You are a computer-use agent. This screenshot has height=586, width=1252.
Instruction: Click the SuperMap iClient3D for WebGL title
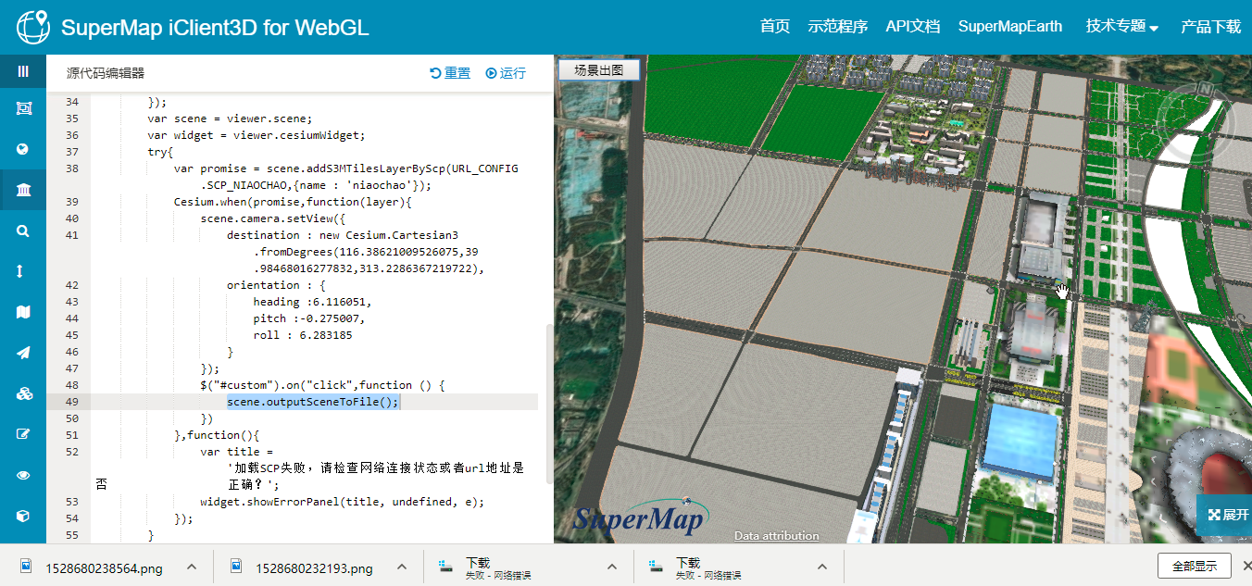tap(215, 27)
